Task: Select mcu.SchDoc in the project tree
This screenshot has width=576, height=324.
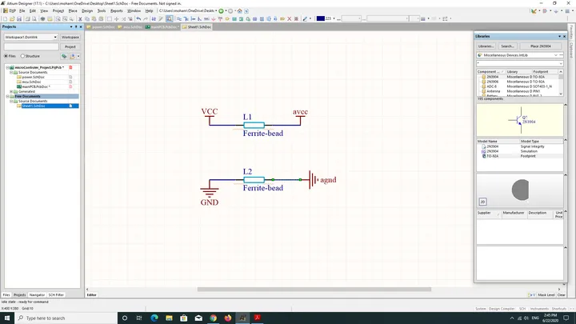Action: click(31, 82)
